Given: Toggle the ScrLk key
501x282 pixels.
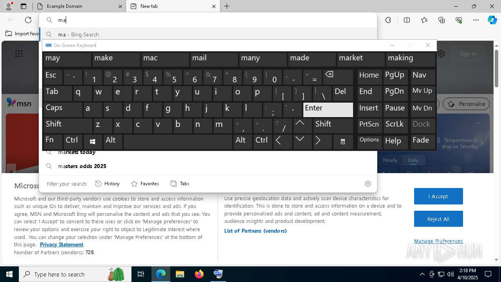Looking at the screenshot, I should (396, 125).
